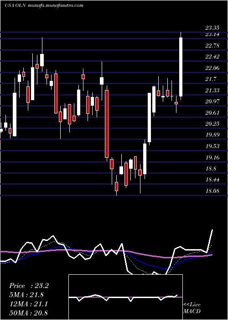Click the 20.61 price axis label
The height and width of the screenshot is (320, 228).
212,113
